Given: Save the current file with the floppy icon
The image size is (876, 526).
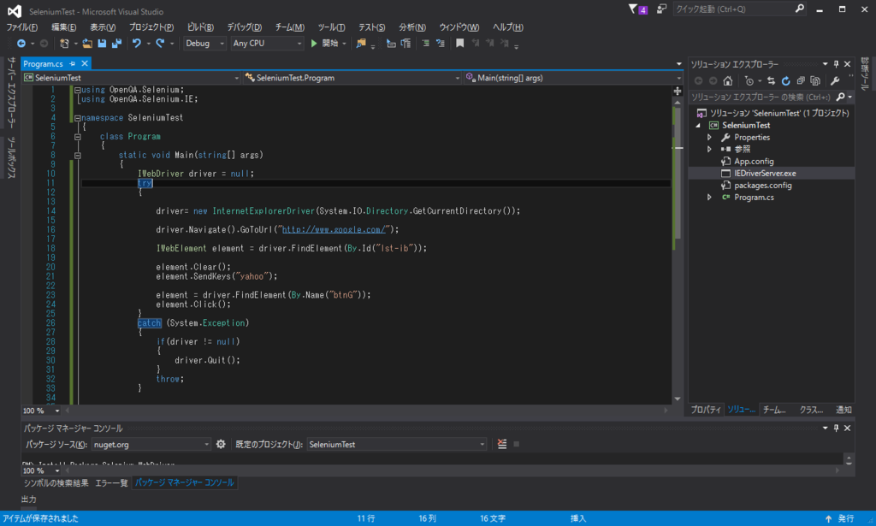Looking at the screenshot, I should [x=102, y=43].
